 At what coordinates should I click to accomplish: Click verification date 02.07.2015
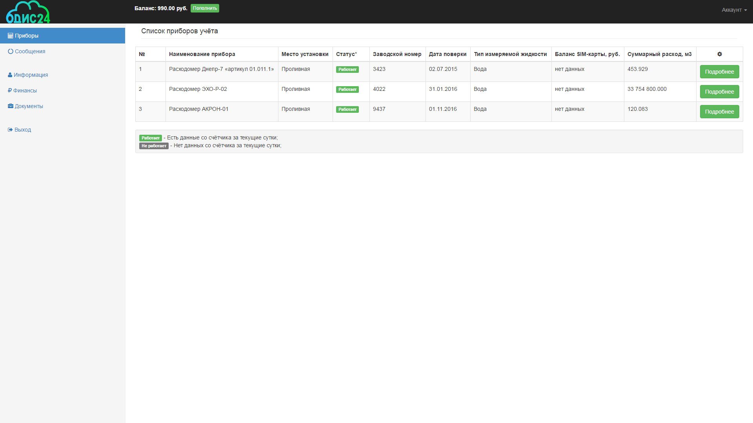(x=443, y=69)
